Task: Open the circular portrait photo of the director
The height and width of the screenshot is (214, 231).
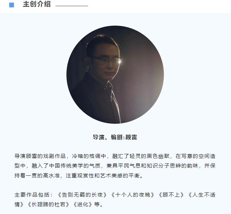Action: point(115,75)
